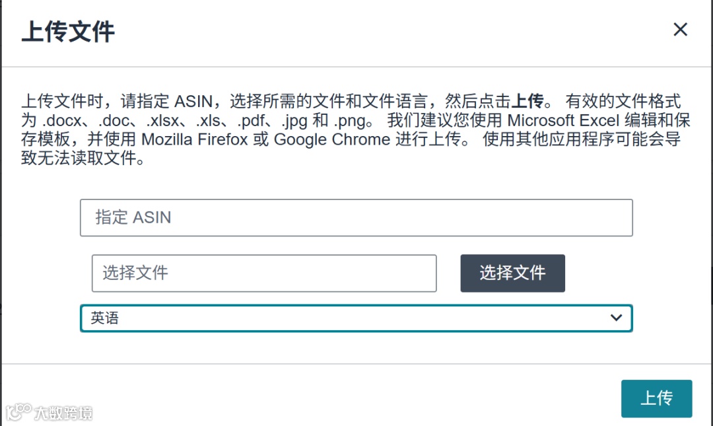Close the 上传文件 dialog with X
The width and height of the screenshot is (713, 426).
click(680, 30)
